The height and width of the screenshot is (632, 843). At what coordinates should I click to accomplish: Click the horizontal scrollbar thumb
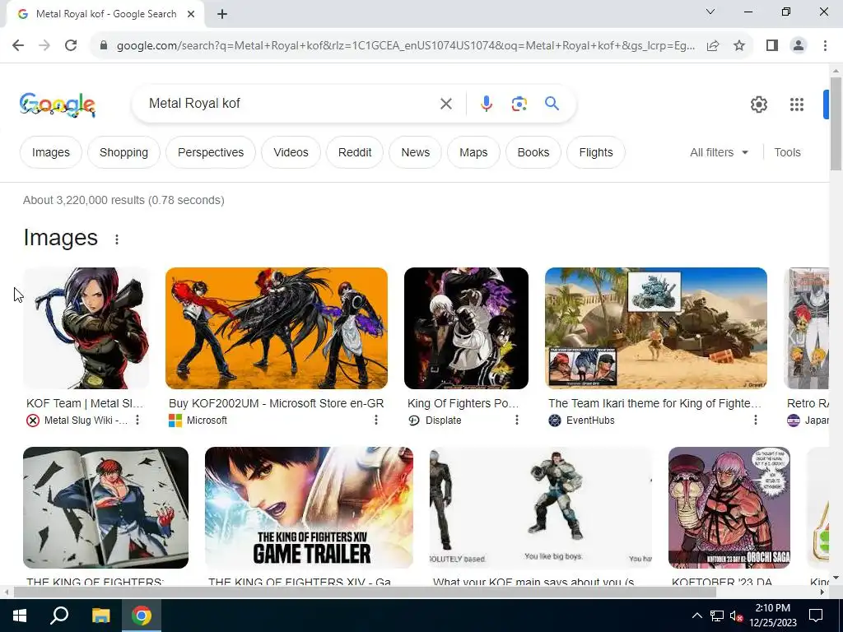click(365, 592)
